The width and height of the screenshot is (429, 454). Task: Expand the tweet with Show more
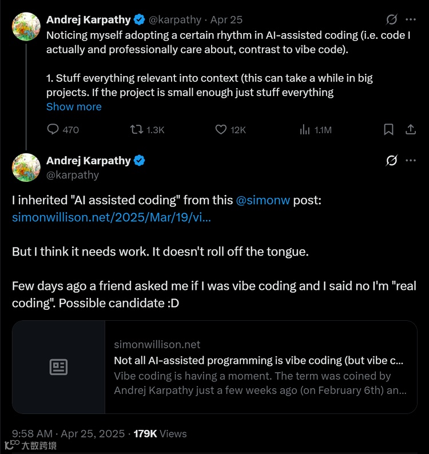pos(74,107)
